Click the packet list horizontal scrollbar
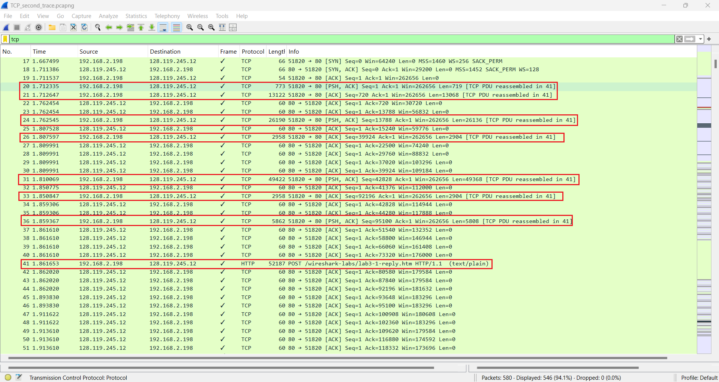The image size is (719, 382). click(x=337, y=358)
